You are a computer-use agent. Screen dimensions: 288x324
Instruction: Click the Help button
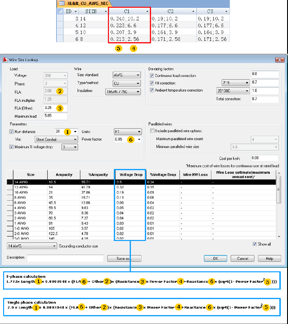click(269, 259)
